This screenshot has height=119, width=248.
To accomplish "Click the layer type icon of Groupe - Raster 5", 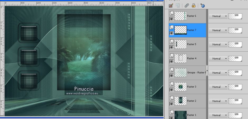I will coord(171,70).
